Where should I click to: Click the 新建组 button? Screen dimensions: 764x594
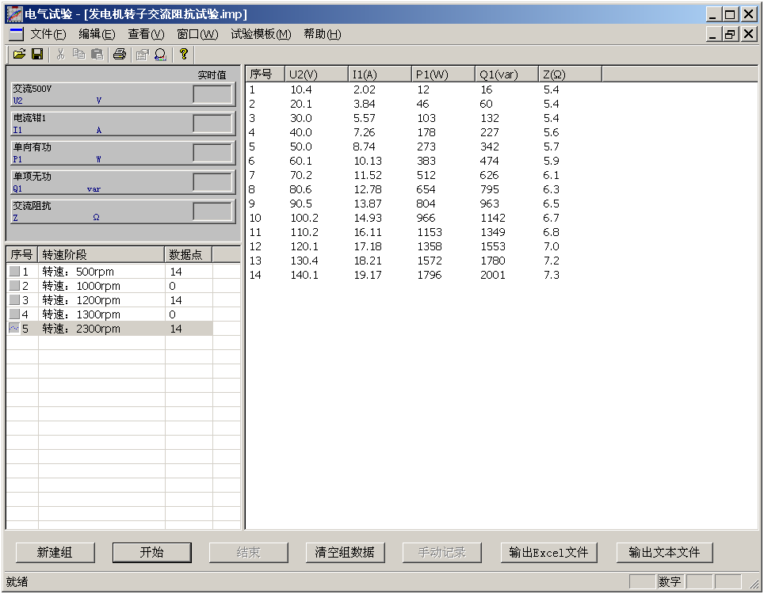tap(55, 552)
